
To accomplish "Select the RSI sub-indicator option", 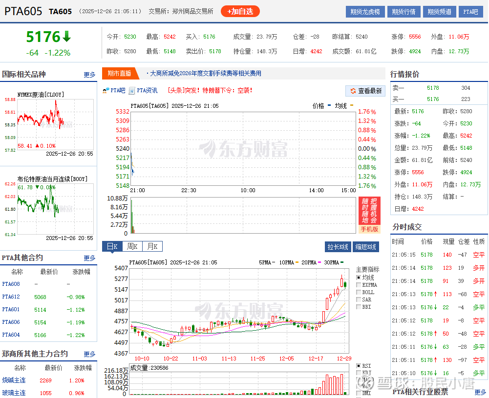I will point(359,366).
